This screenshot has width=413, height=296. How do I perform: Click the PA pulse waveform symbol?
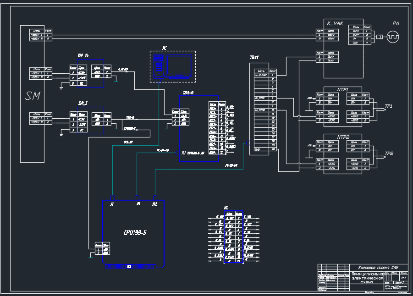(393, 37)
